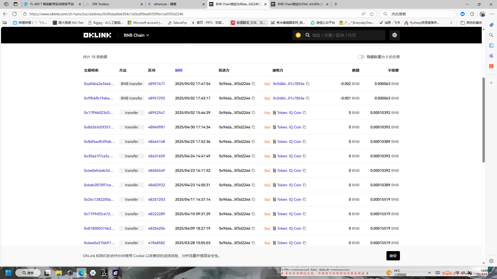
Task: Open block 48957292 link
Action: point(156,98)
